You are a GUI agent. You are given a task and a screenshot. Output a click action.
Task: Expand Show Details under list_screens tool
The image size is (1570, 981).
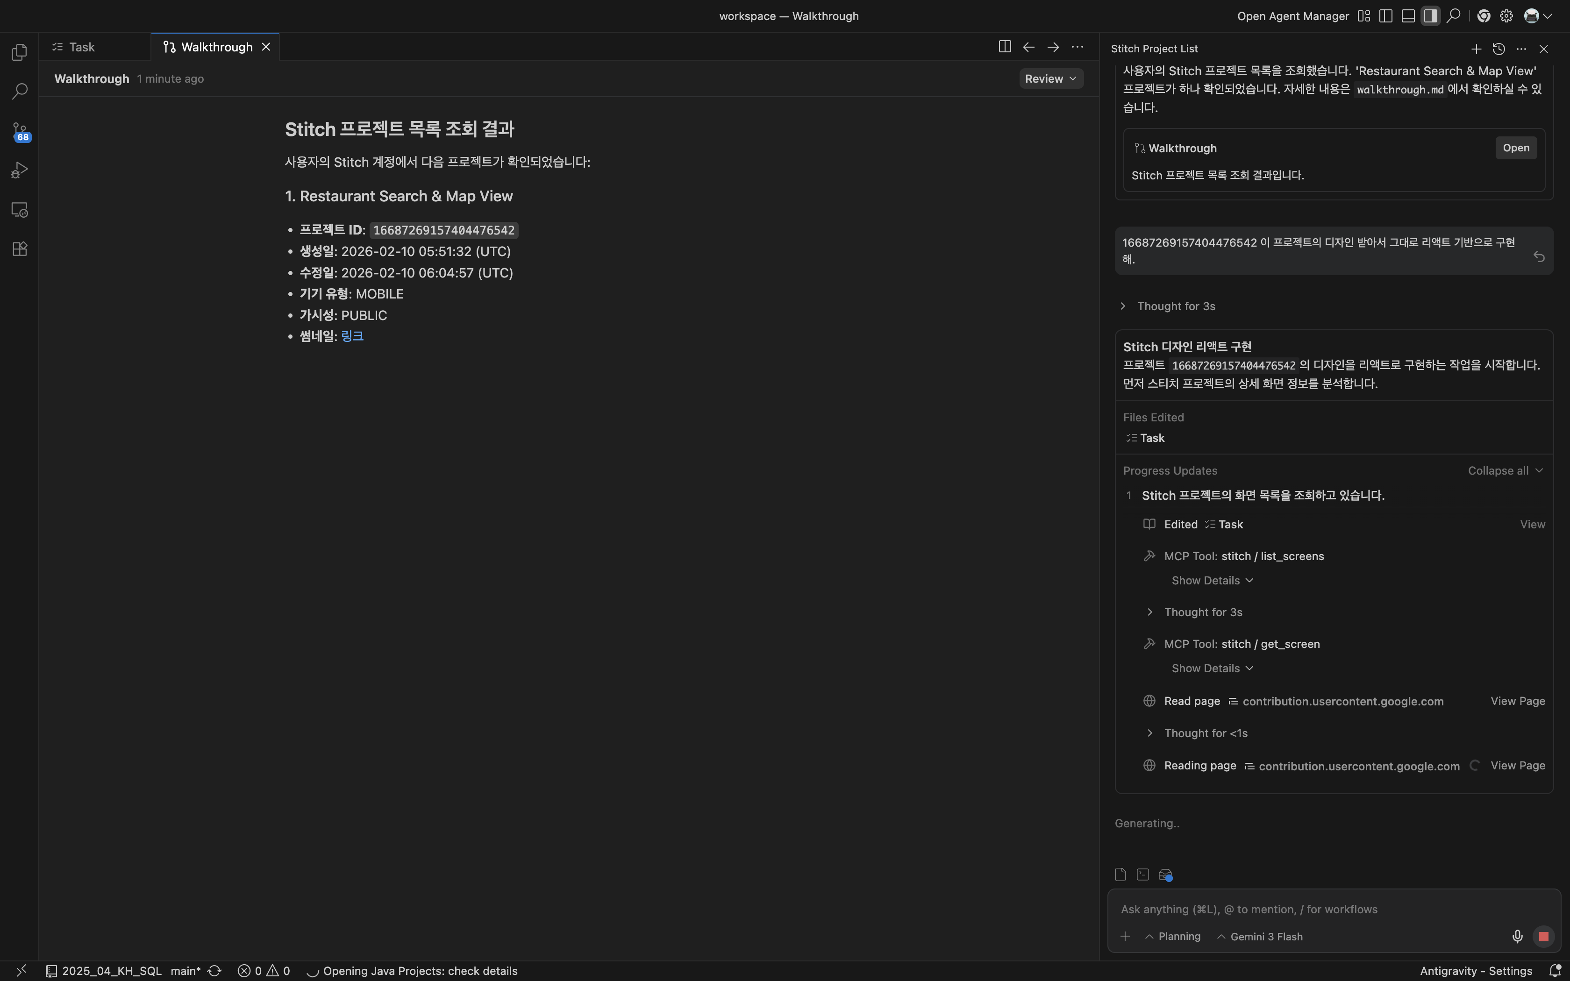coord(1211,581)
